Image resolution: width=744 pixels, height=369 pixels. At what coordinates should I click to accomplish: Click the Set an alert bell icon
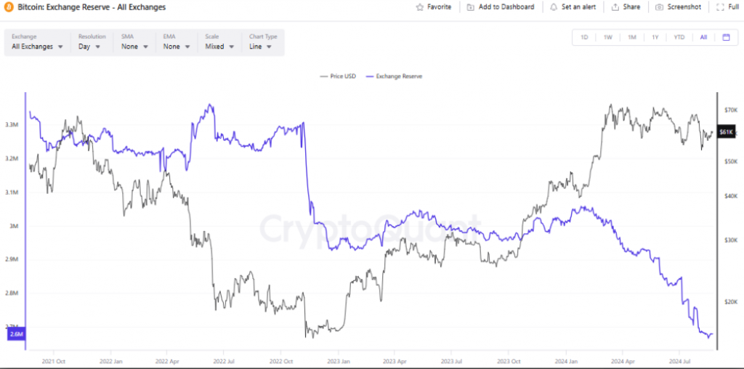(553, 7)
